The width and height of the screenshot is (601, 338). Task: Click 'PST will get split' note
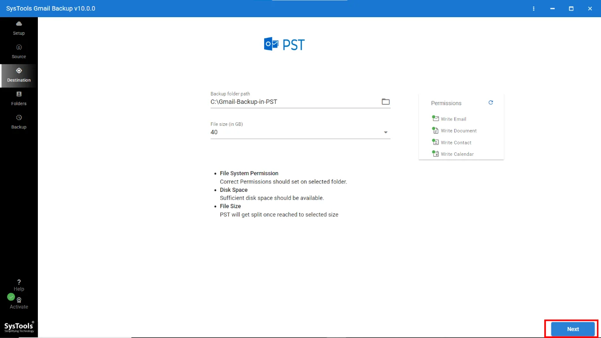(279, 214)
